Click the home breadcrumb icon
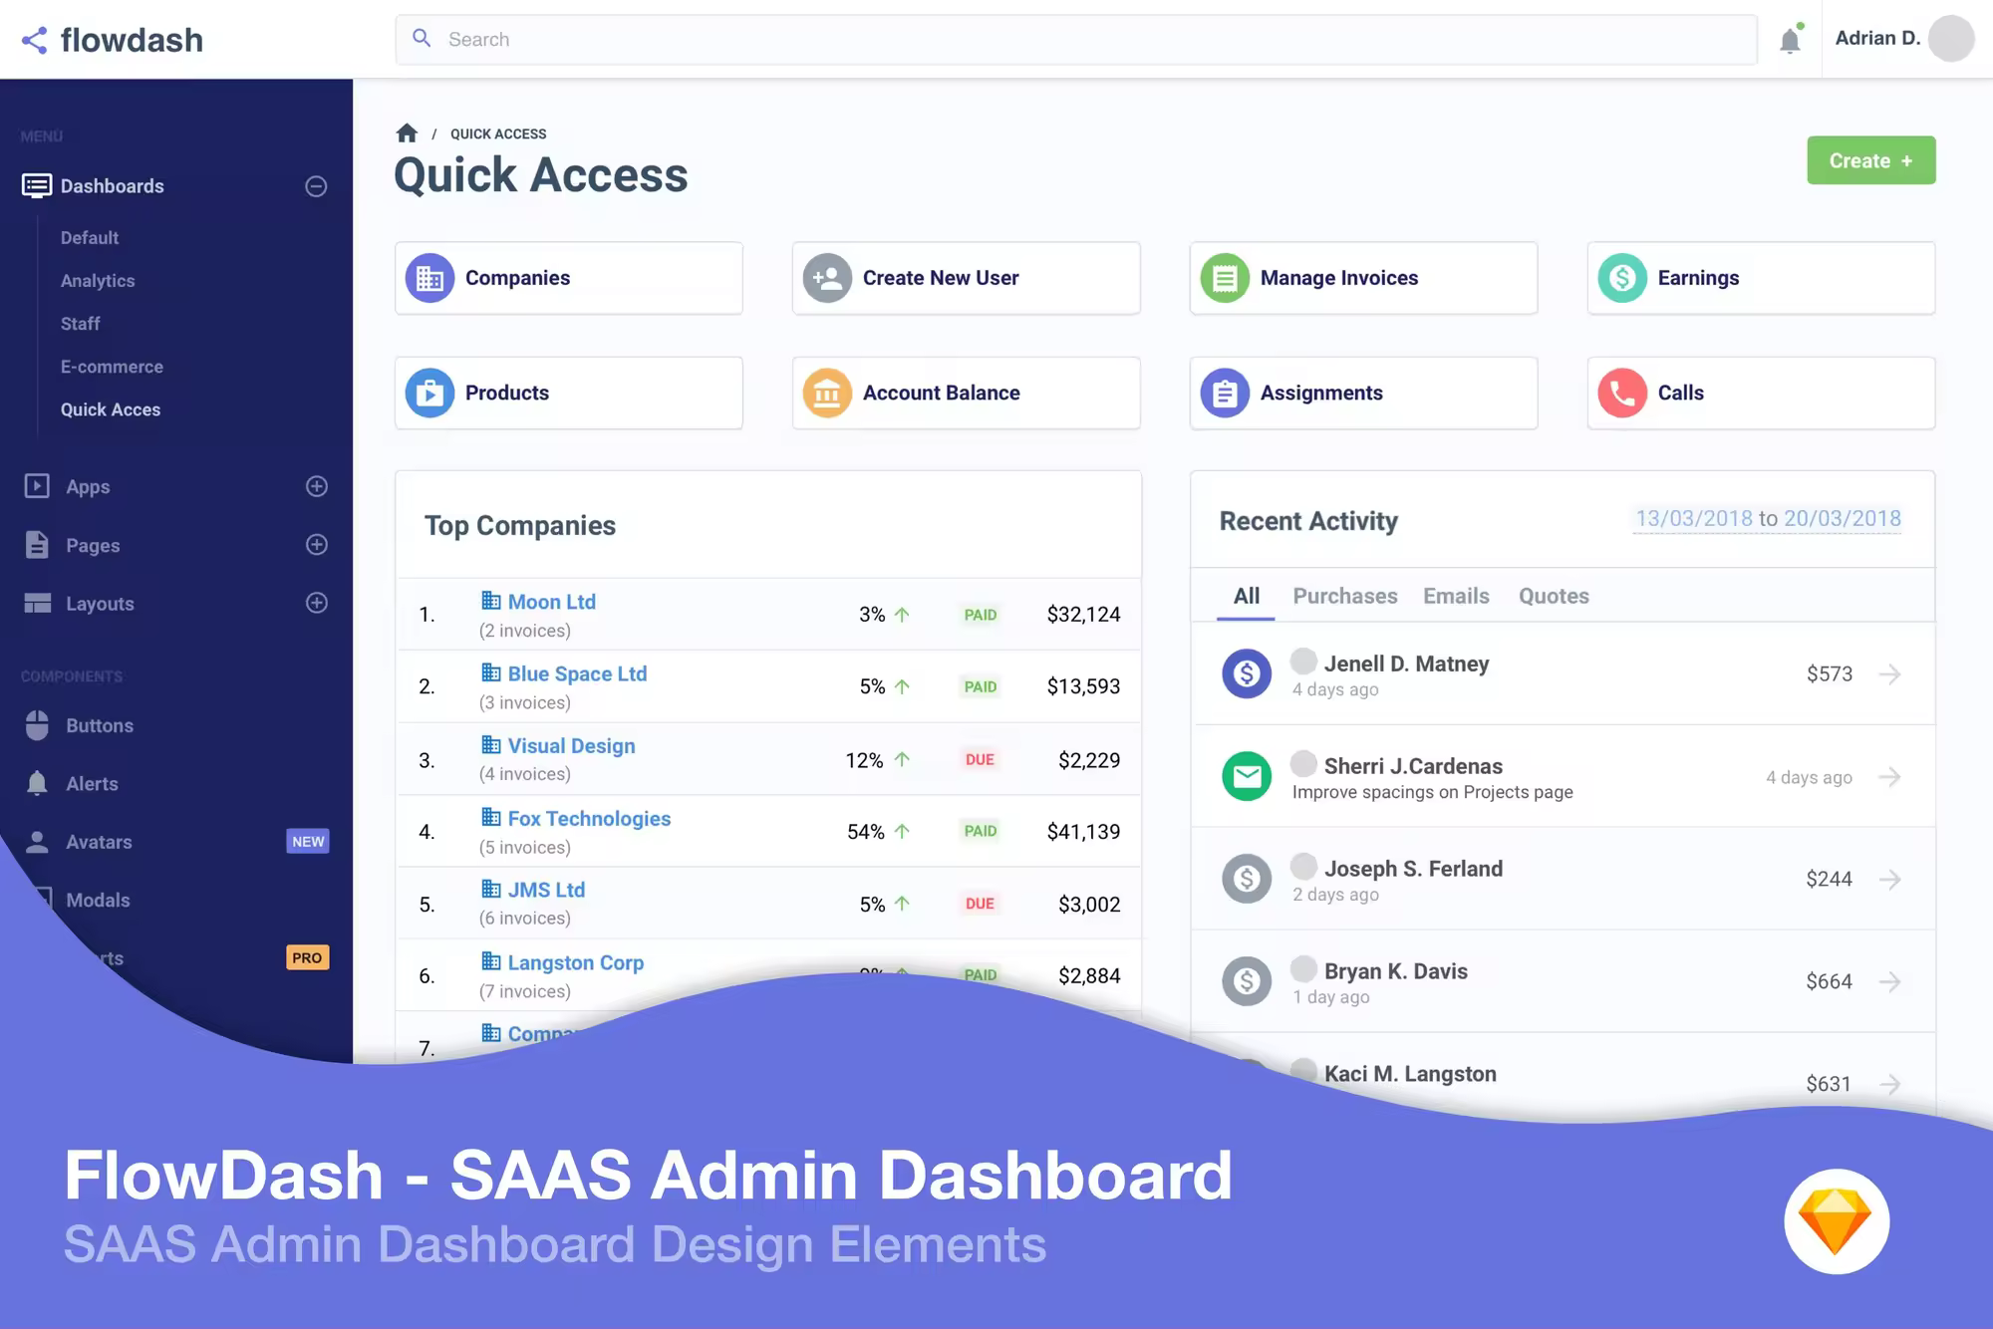 (407, 133)
